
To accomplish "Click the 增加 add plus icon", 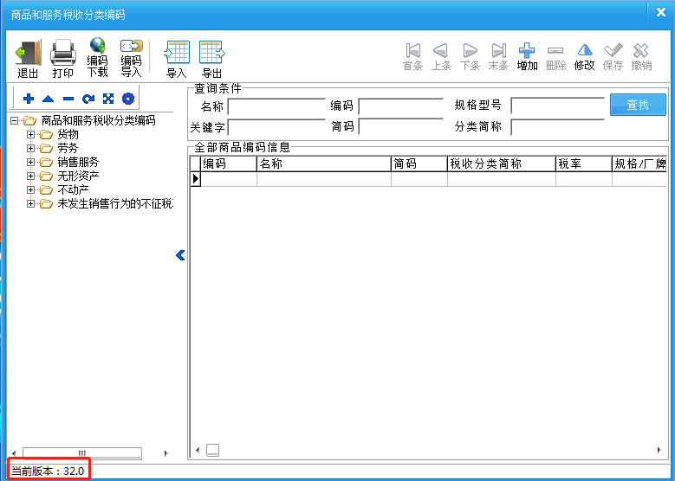I will click(527, 51).
